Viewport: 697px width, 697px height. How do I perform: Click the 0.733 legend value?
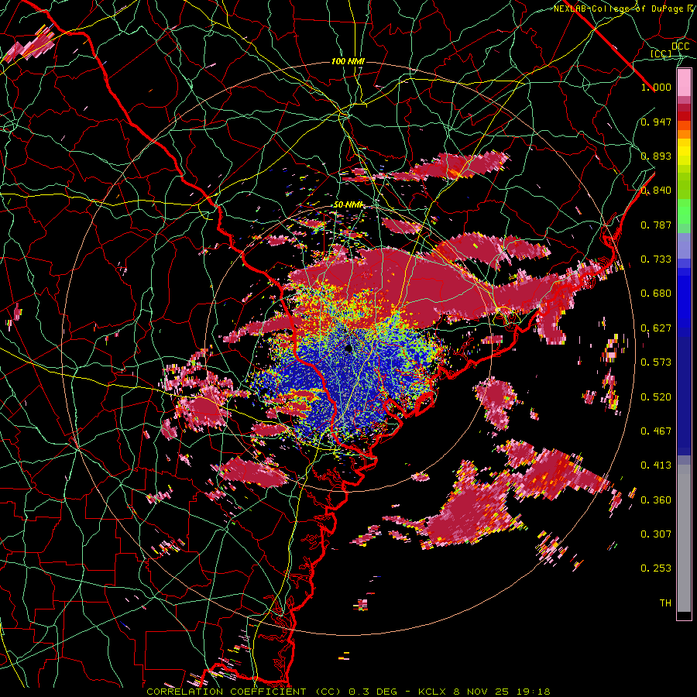tap(656, 259)
